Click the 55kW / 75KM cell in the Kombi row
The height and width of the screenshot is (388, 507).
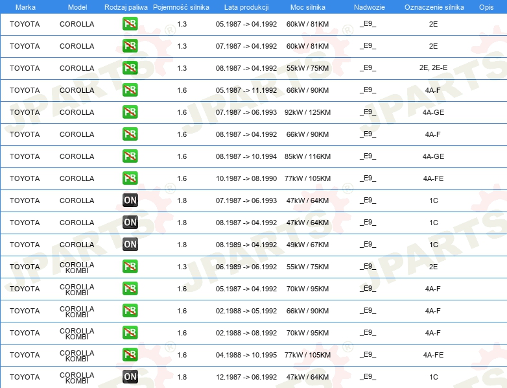tap(307, 267)
